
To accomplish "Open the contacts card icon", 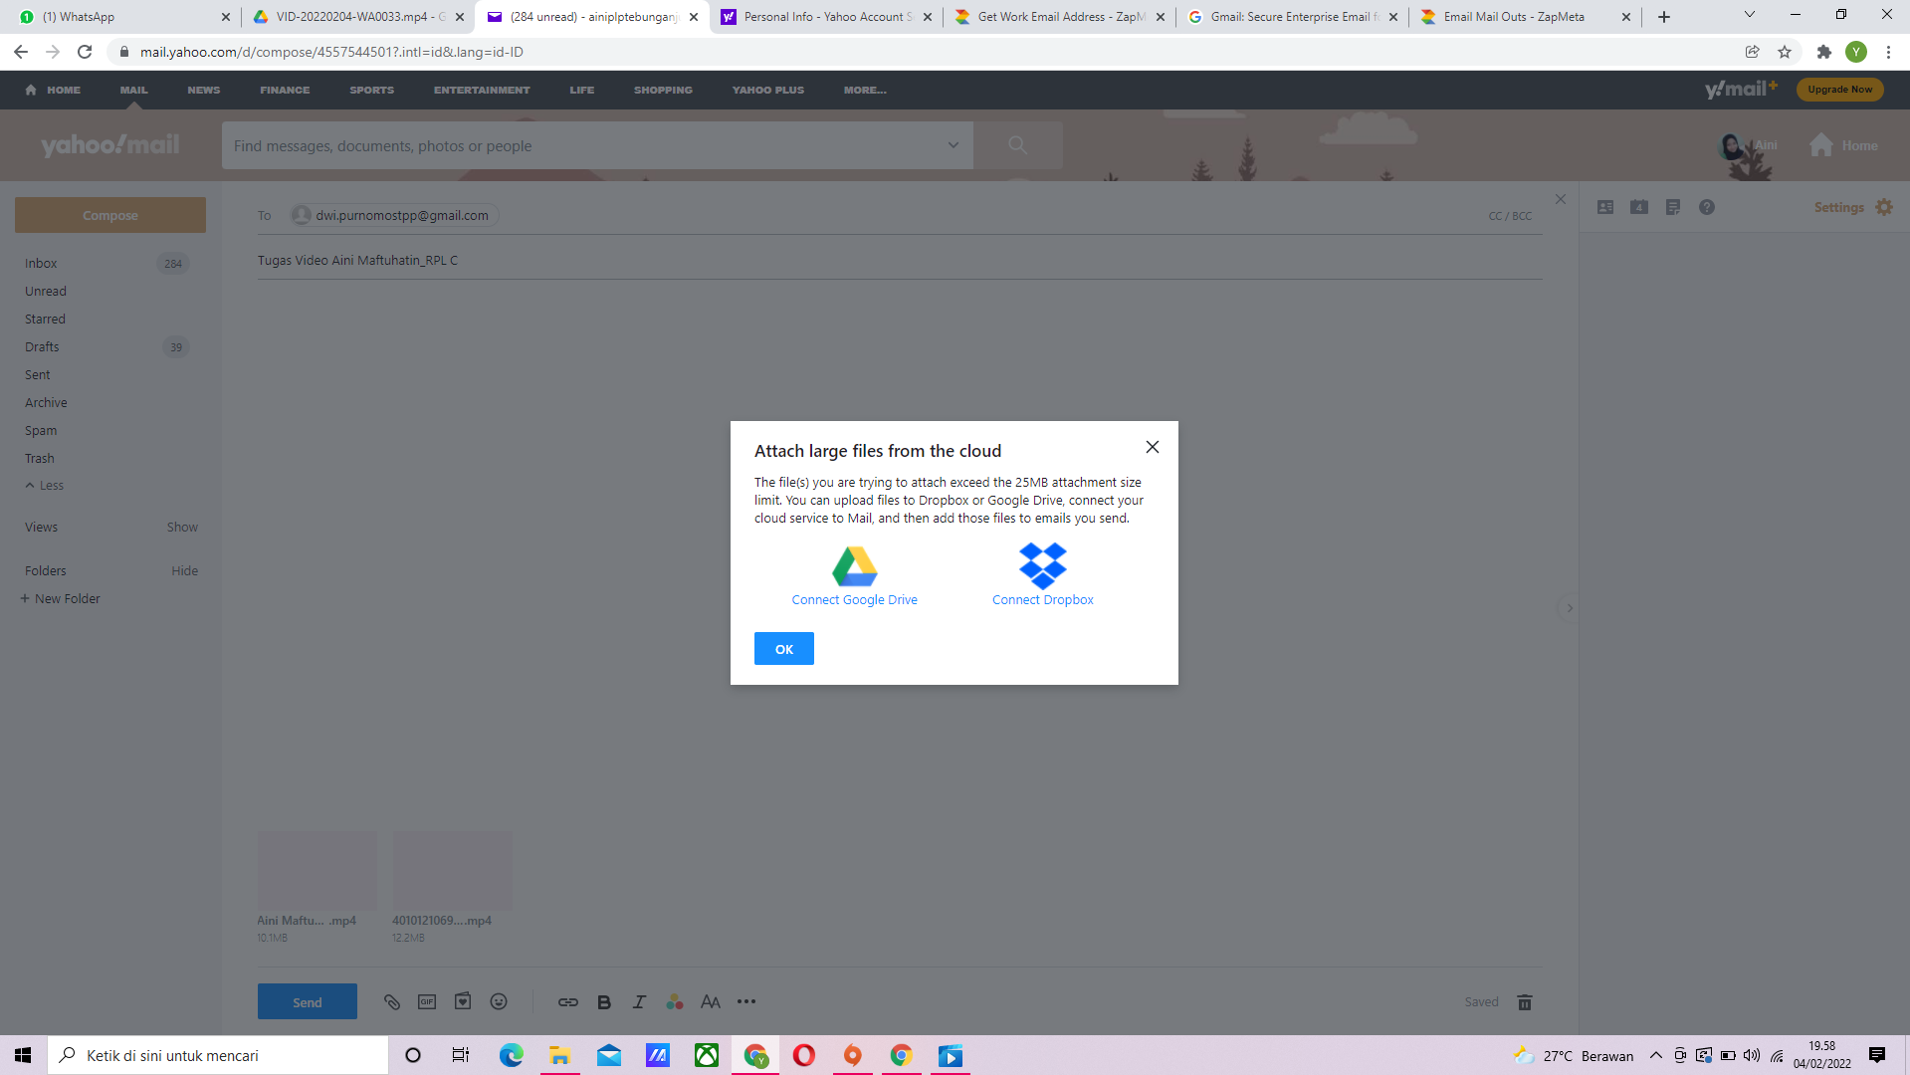I will point(1605,207).
